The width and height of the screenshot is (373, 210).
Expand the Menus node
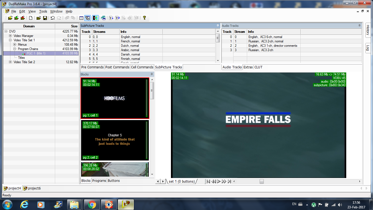click(15, 45)
